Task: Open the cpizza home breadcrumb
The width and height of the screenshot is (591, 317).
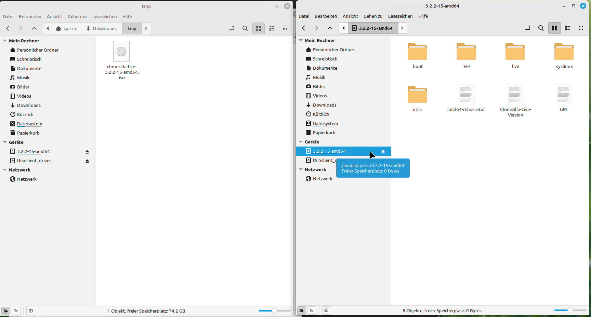Action: point(67,28)
